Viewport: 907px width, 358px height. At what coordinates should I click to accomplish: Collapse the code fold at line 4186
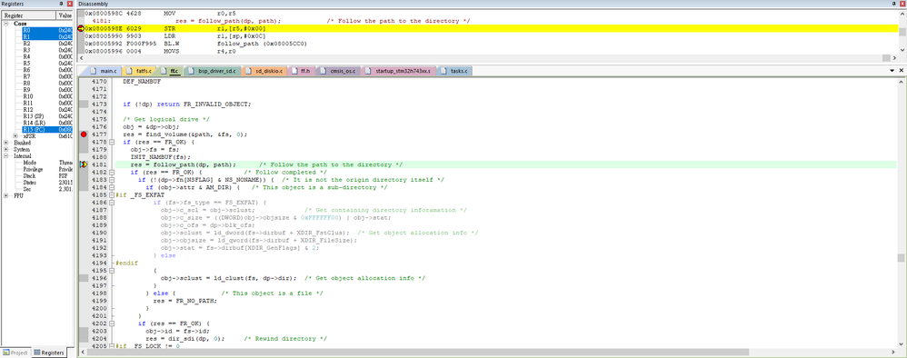[x=111, y=203]
